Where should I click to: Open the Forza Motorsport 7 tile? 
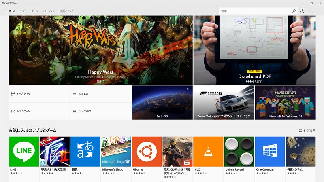point(224,103)
